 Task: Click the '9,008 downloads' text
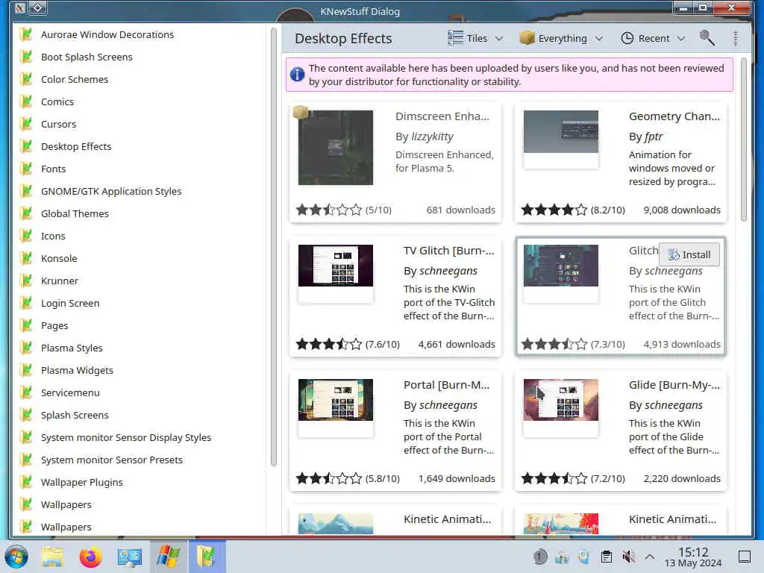point(682,210)
